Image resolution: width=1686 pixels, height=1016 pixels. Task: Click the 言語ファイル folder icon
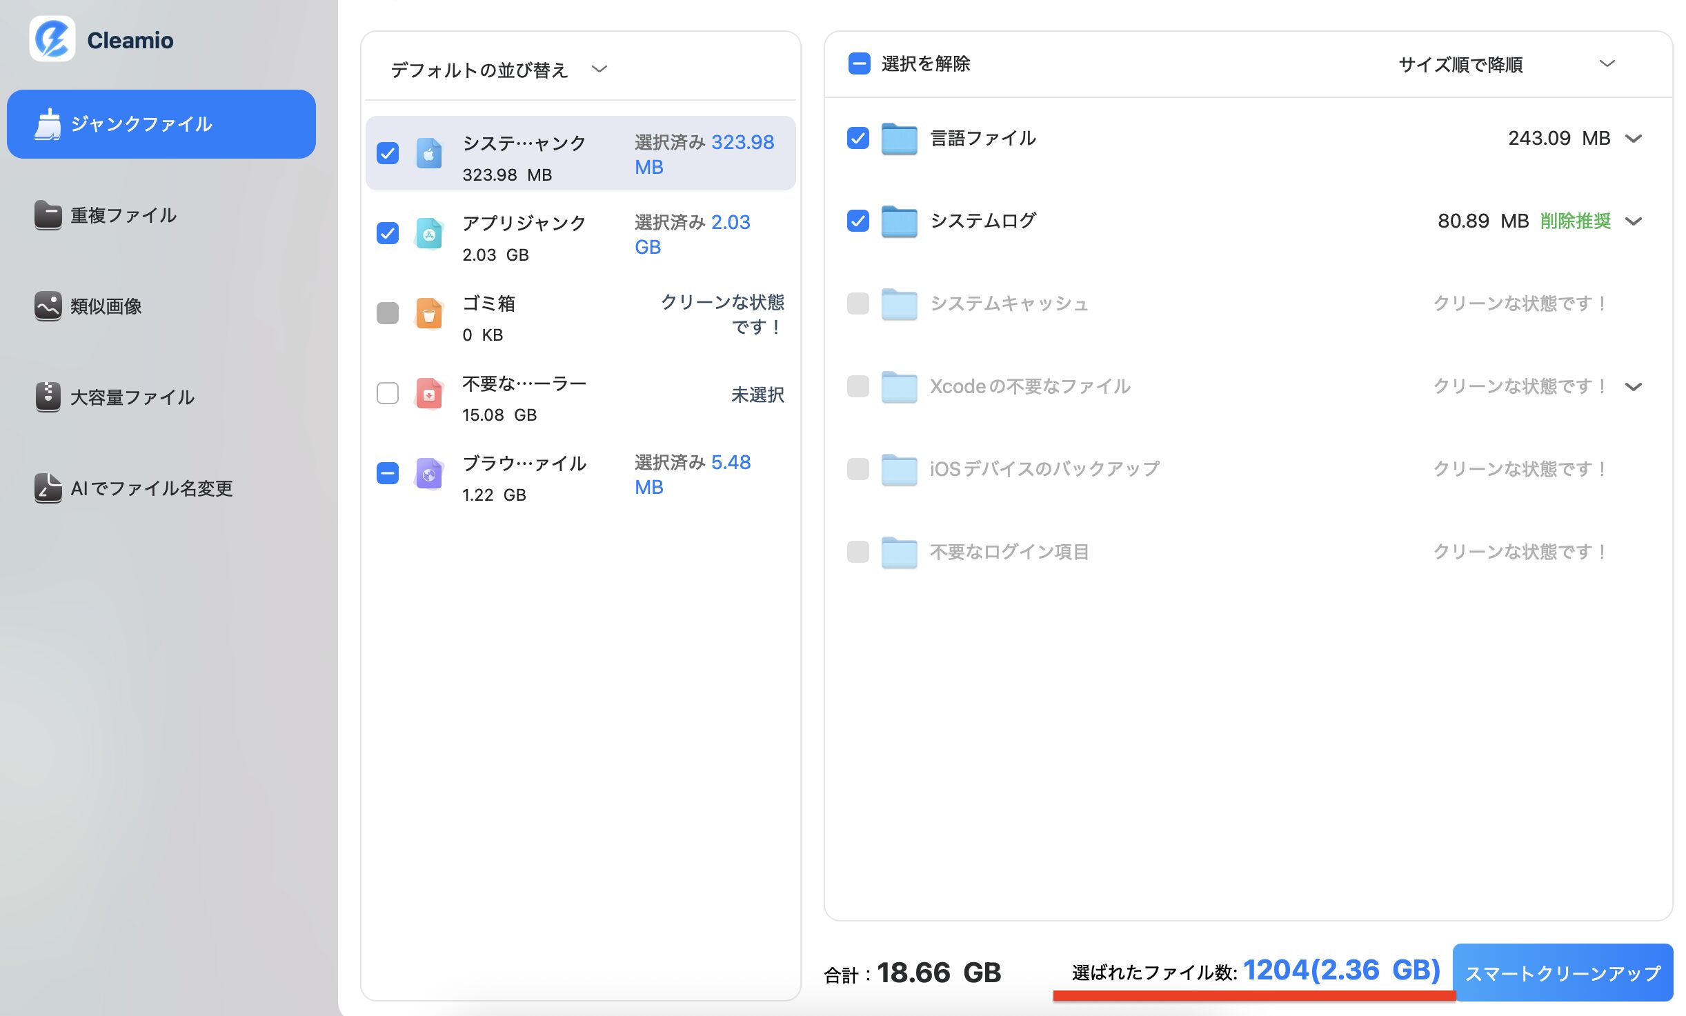(899, 139)
